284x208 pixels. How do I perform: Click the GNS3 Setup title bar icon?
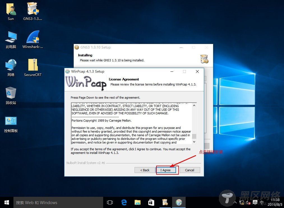[x=77, y=47]
